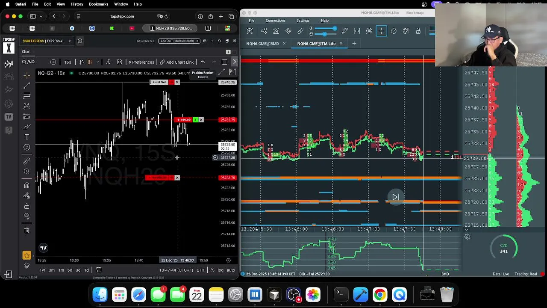Screen dimensions: 547x308
Task: Click the trash icon to remove drawings
Action: (x=26, y=230)
